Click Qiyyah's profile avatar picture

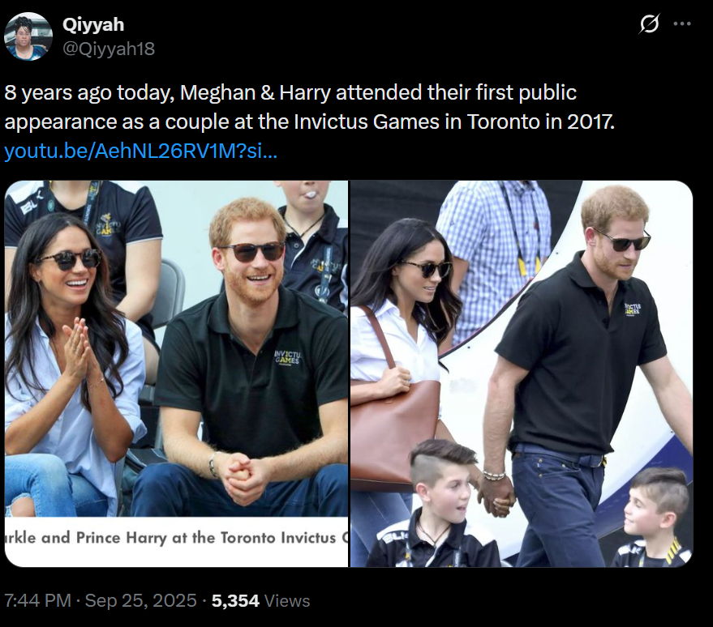click(28, 36)
